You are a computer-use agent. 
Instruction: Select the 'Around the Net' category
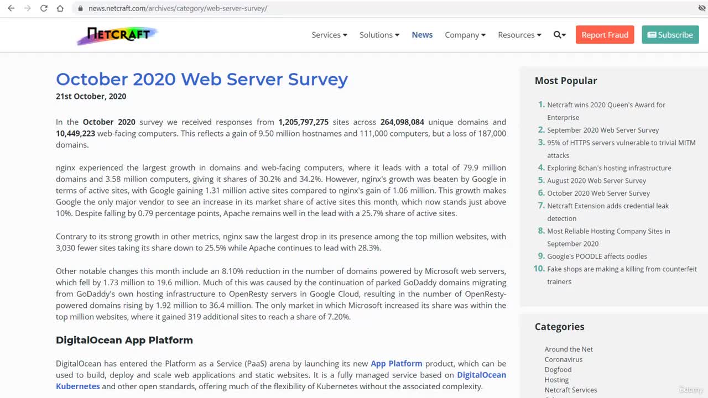(x=569, y=349)
